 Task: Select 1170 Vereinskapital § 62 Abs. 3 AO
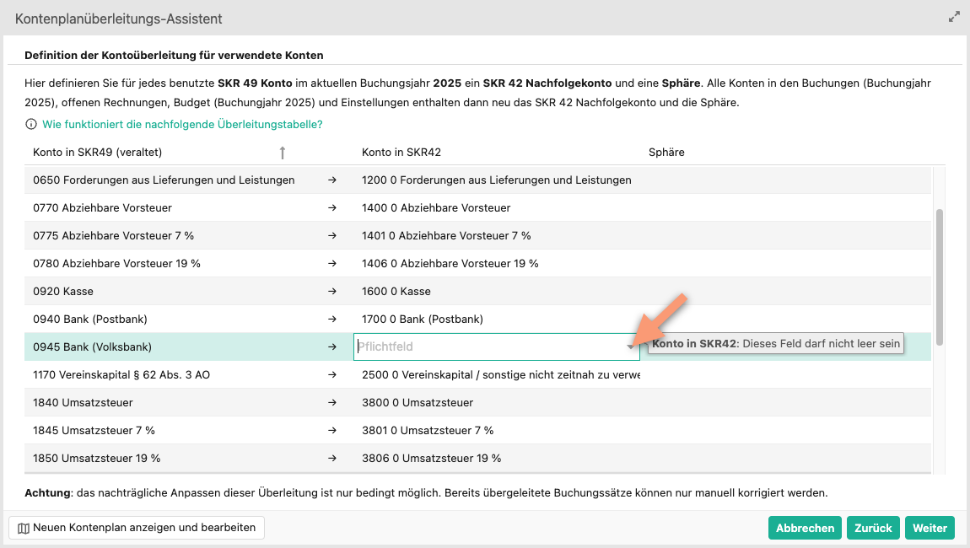(x=121, y=375)
